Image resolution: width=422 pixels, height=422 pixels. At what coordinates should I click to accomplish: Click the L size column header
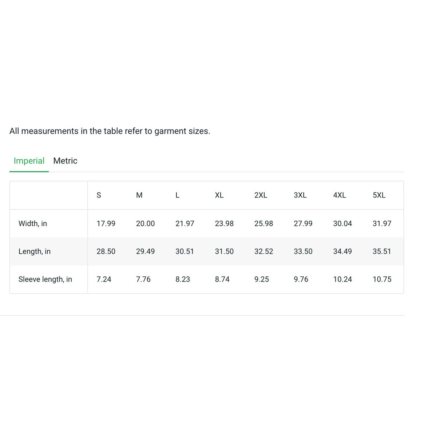click(178, 195)
